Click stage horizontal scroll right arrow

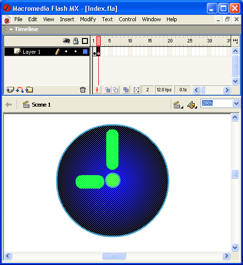(226, 256)
